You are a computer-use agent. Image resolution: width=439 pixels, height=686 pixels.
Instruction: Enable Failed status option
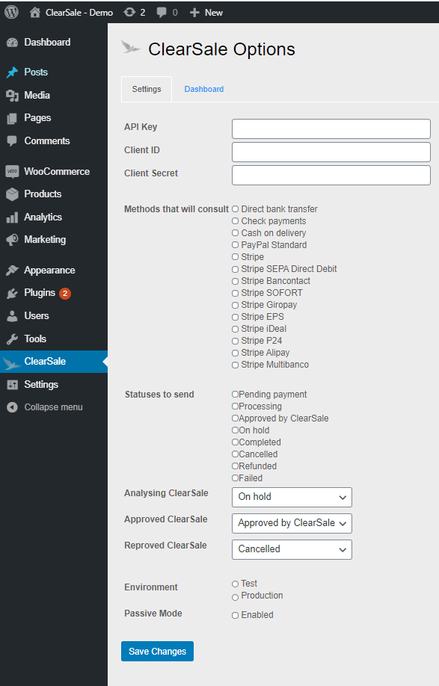click(235, 478)
